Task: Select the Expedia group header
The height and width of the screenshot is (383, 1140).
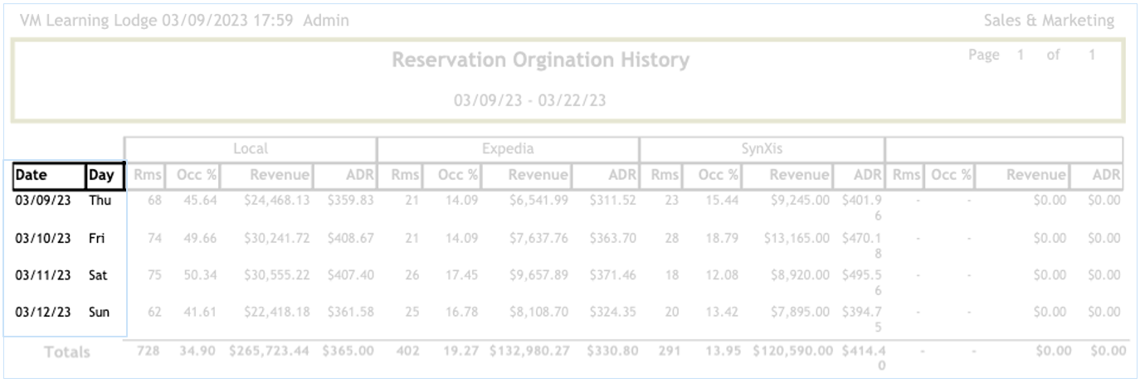Action: tap(508, 149)
